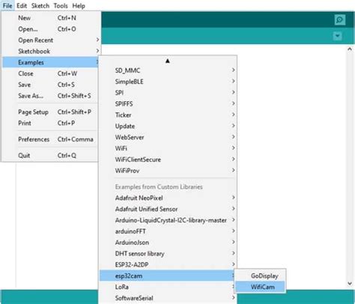The width and height of the screenshot is (355, 304).
Task: Open SoftwareSerial examples
Action: 168,298
